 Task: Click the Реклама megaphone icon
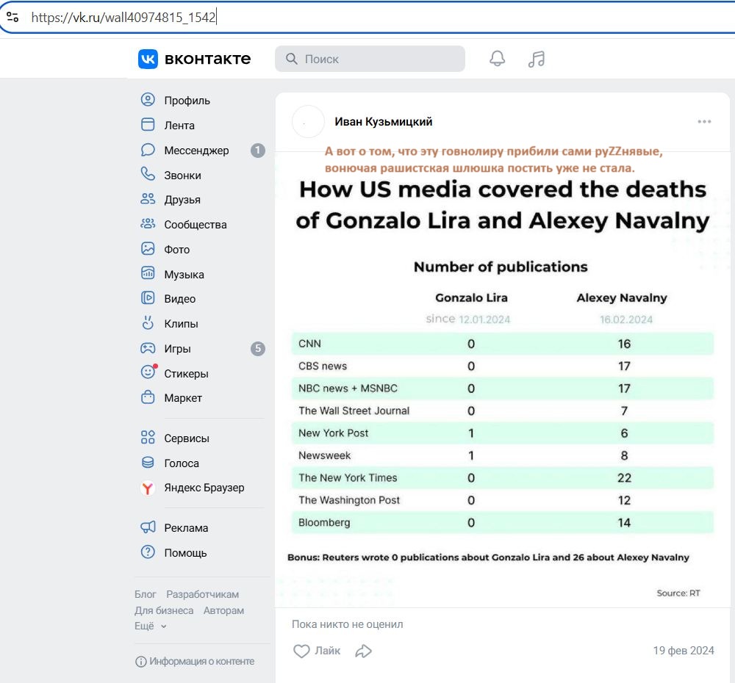(148, 527)
